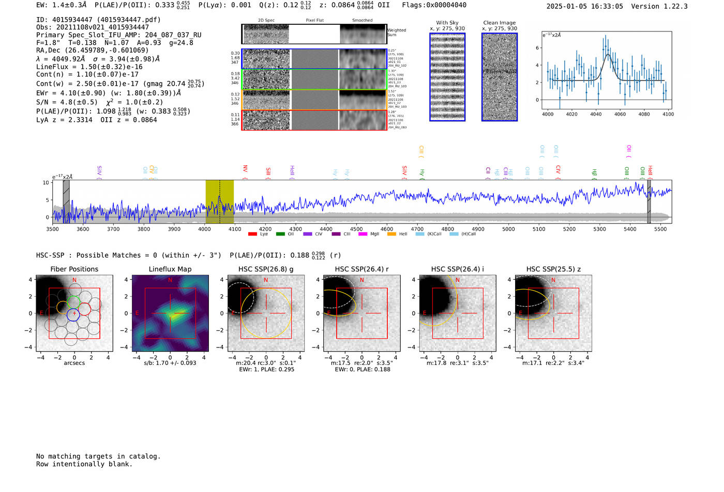Click the Gaussian emission line fit plot
The height and width of the screenshot is (492, 724).
(x=607, y=70)
